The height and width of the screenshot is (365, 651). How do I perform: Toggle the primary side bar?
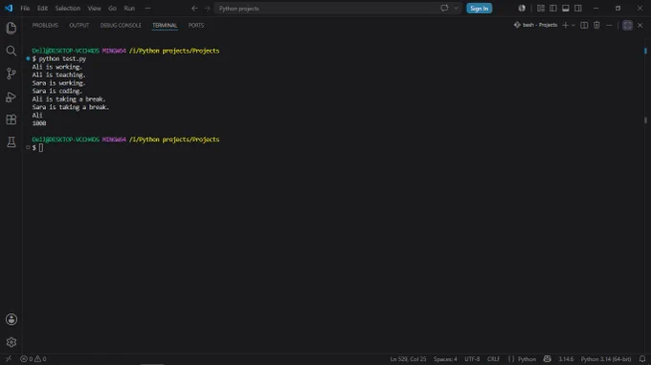(553, 9)
